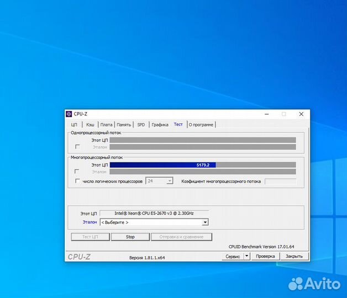Screen dimensions: 347x298
Task: Switch to the Память tab
Action: pos(124,125)
